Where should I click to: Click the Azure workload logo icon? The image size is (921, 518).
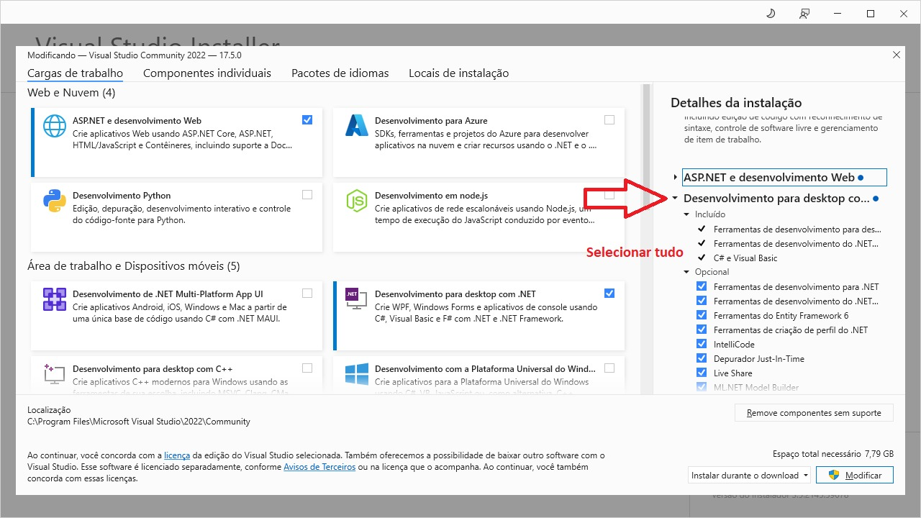(x=357, y=126)
